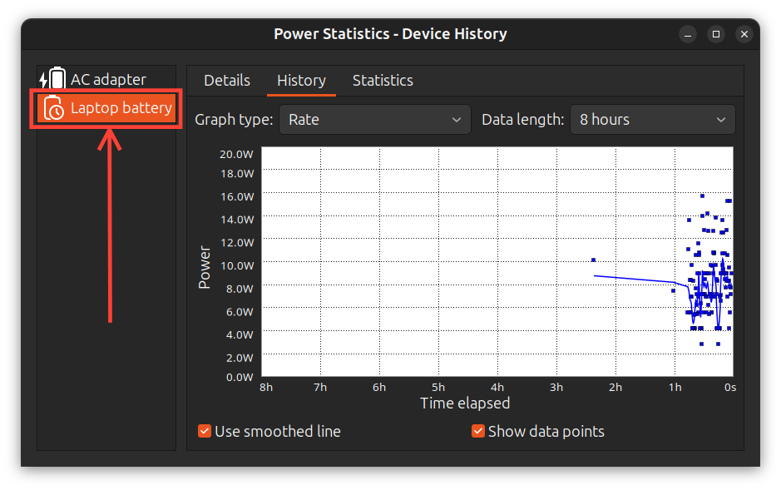Disable the Show data points checkbox

pyautogui.click(x=478, y=431)
